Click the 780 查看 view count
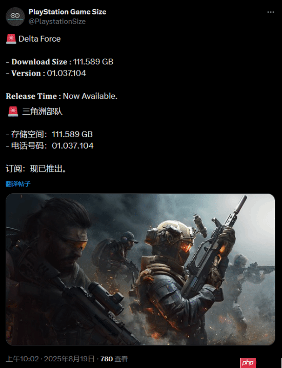The image size is (282, 368). tap(114, 359)
